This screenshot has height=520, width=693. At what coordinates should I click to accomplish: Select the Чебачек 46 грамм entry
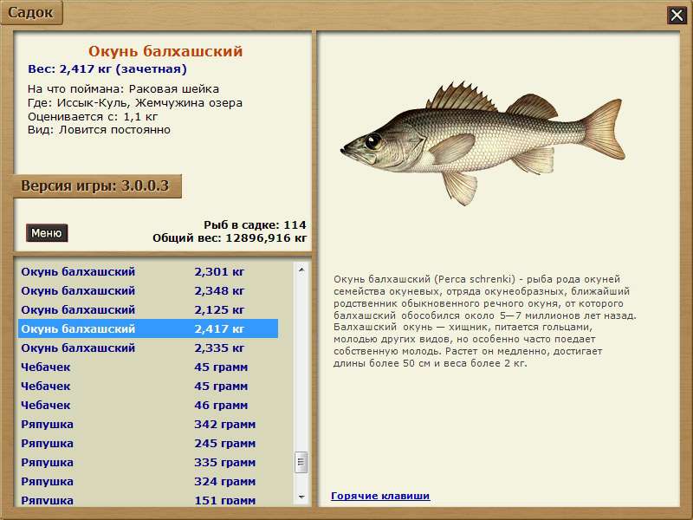(147, 405)
